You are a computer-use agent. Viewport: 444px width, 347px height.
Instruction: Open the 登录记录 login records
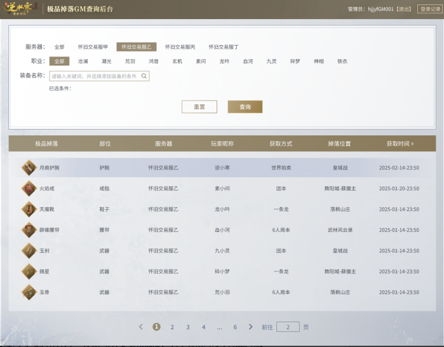(429, 9)
